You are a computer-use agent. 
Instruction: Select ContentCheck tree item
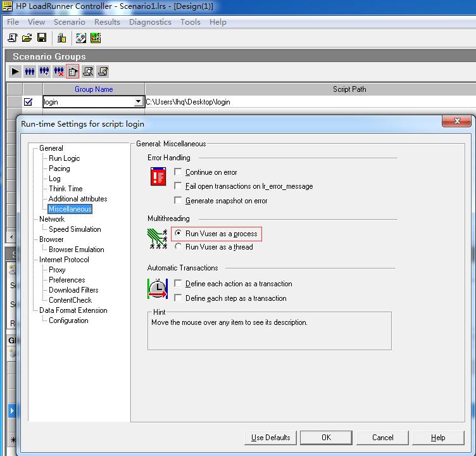click(70, 300)
